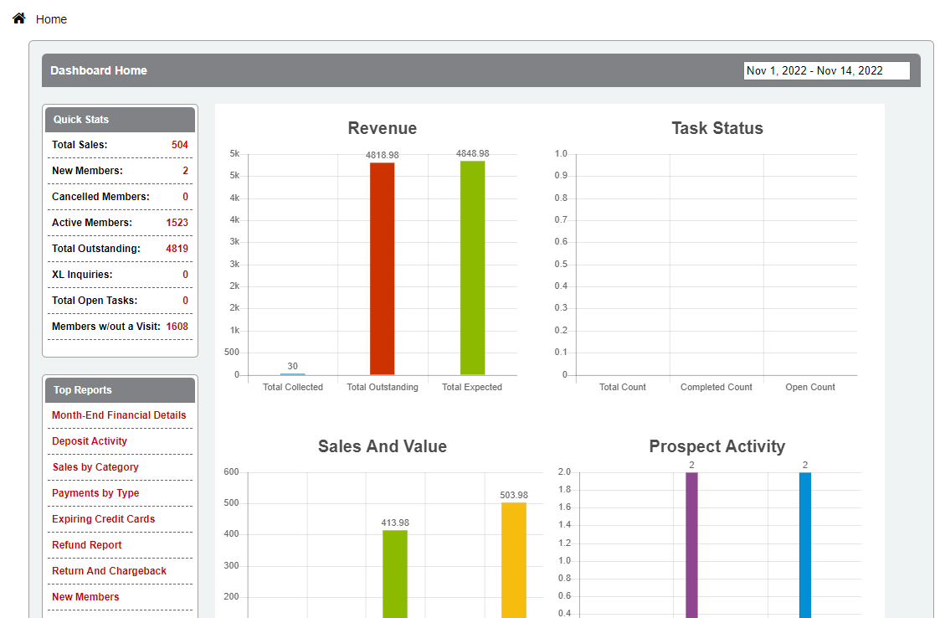Click the Home house icon

pyautogui.click(x=18, y=18)
